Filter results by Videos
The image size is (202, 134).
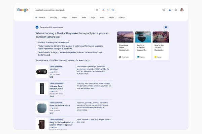(74, 17)
